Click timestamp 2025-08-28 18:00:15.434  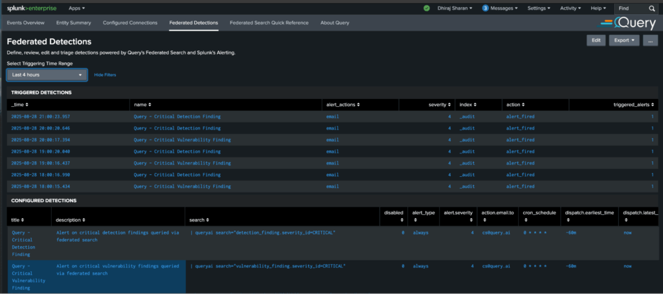coord(41,186)
